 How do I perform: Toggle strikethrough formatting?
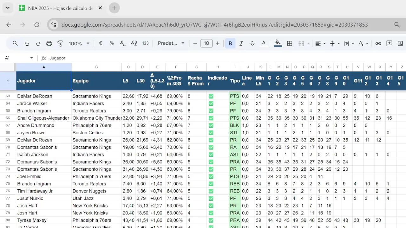pos(252,43)
